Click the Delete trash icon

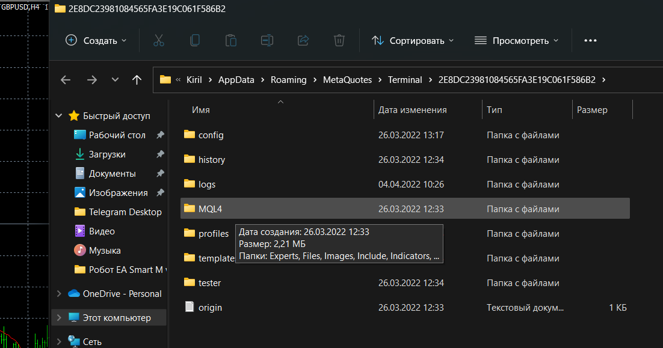coord(339,40)
